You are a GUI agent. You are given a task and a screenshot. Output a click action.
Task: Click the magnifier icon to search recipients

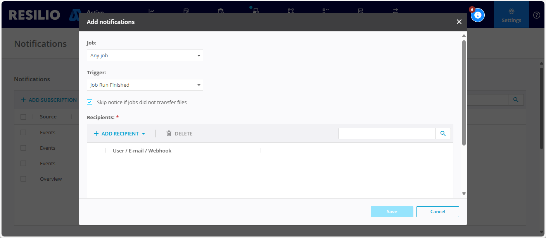coord(443,133)
